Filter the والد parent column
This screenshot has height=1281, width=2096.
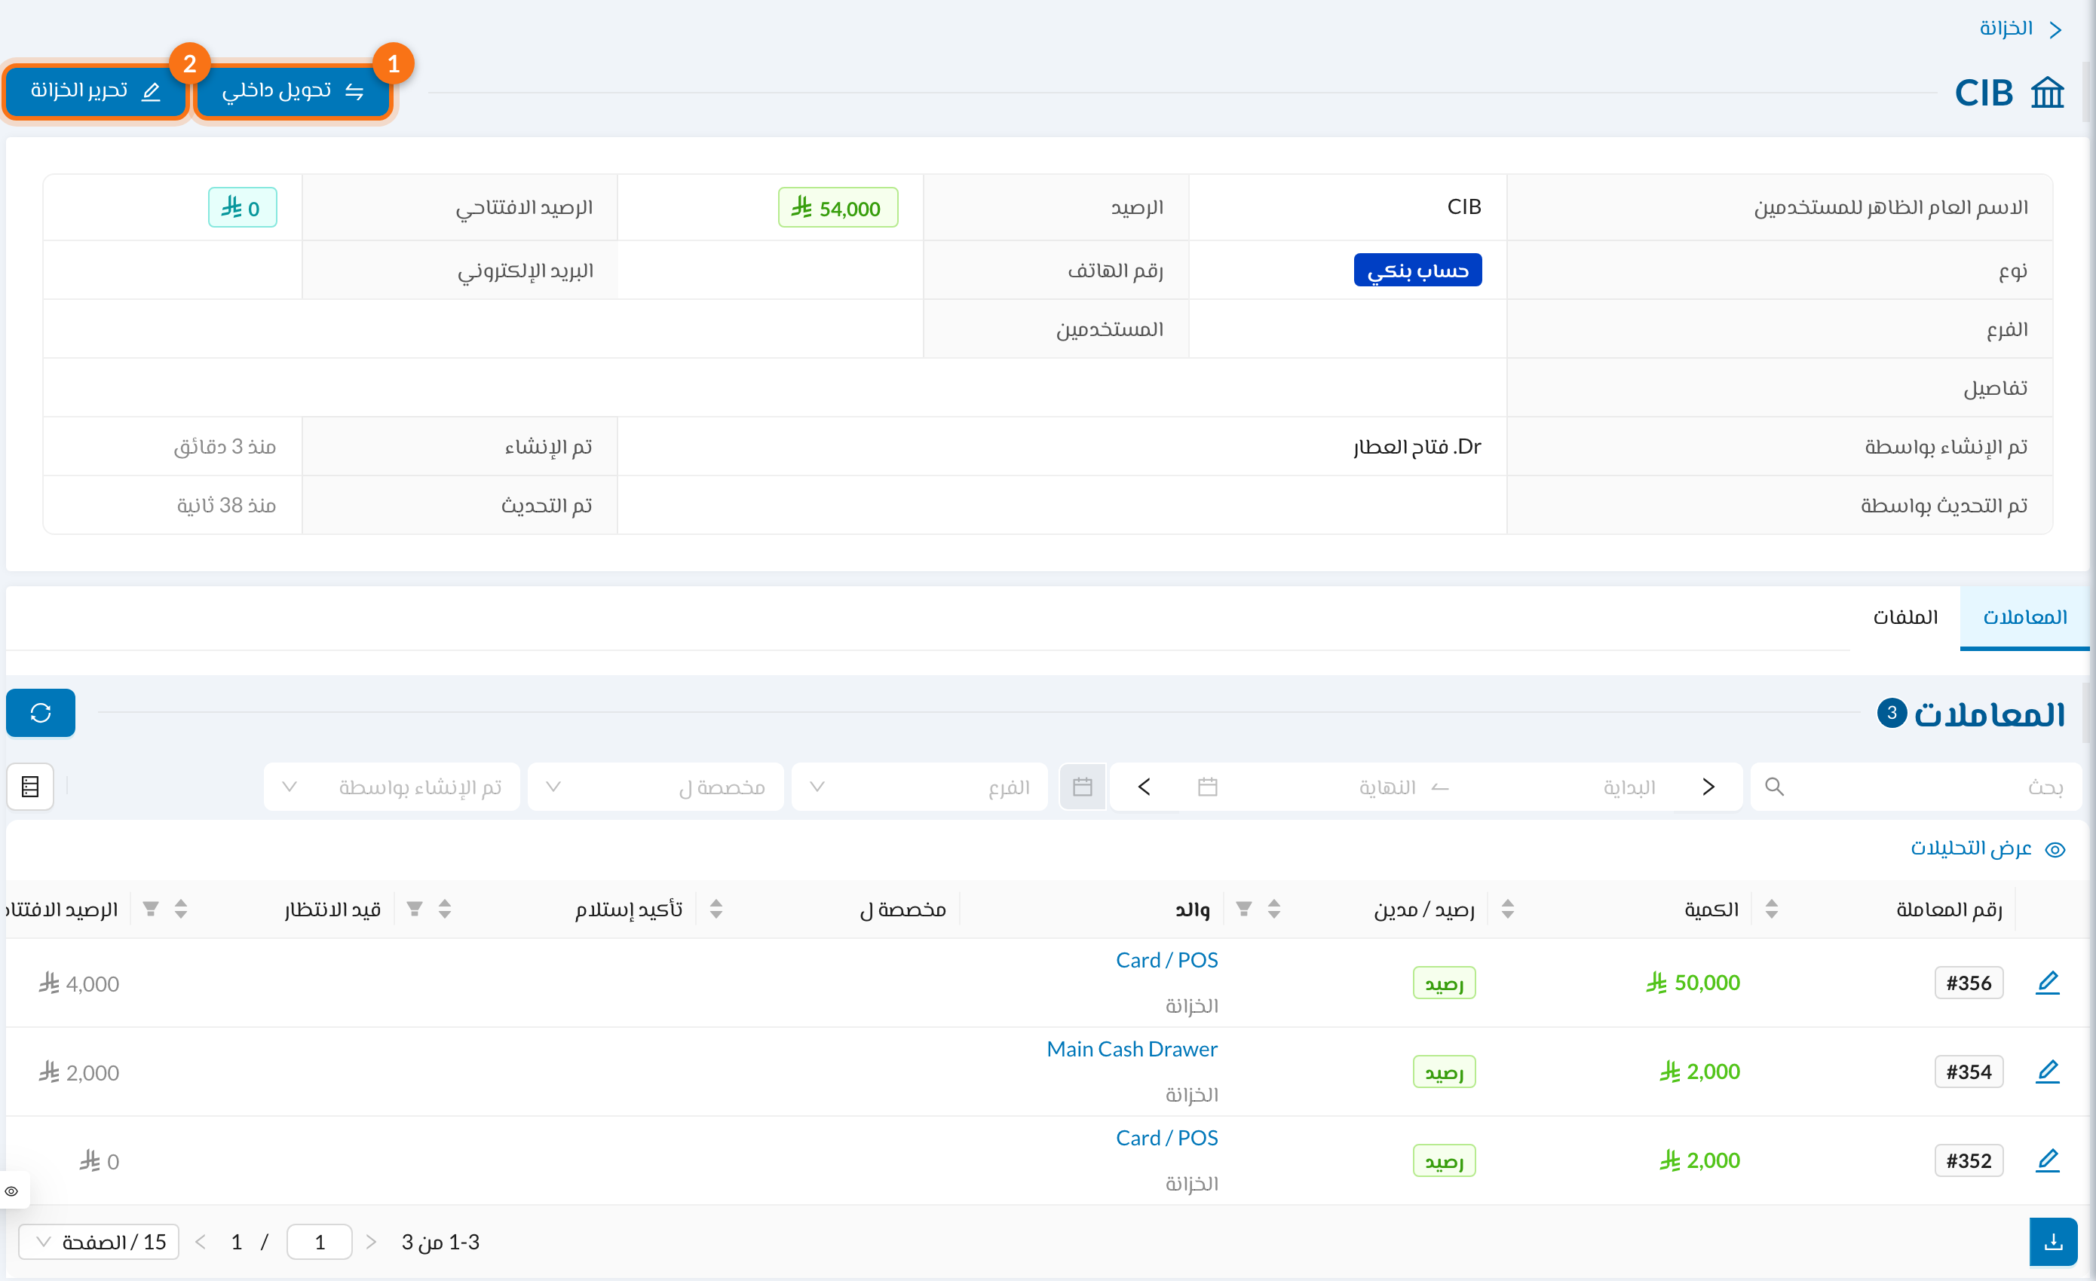pos(1243,909)
